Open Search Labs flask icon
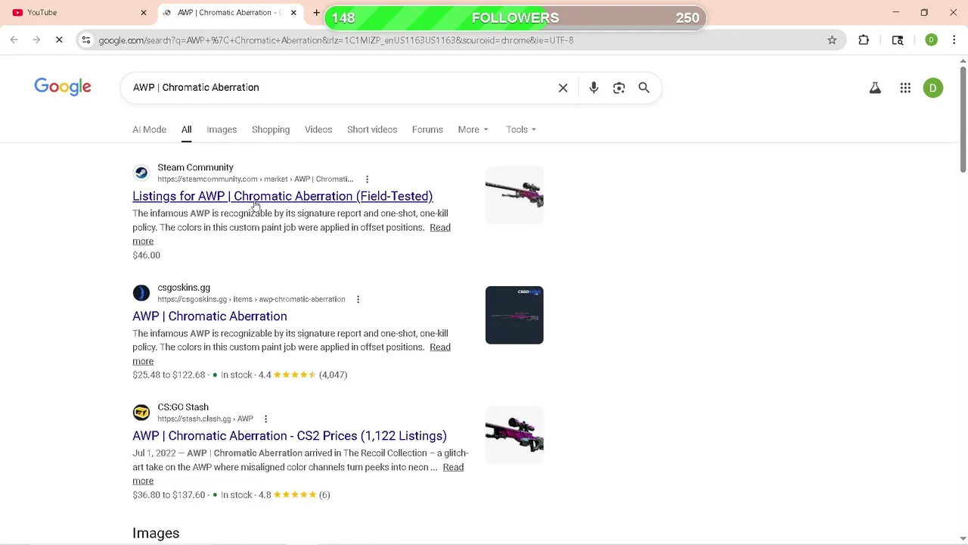968x545 pixels. [x=875, y=88]
